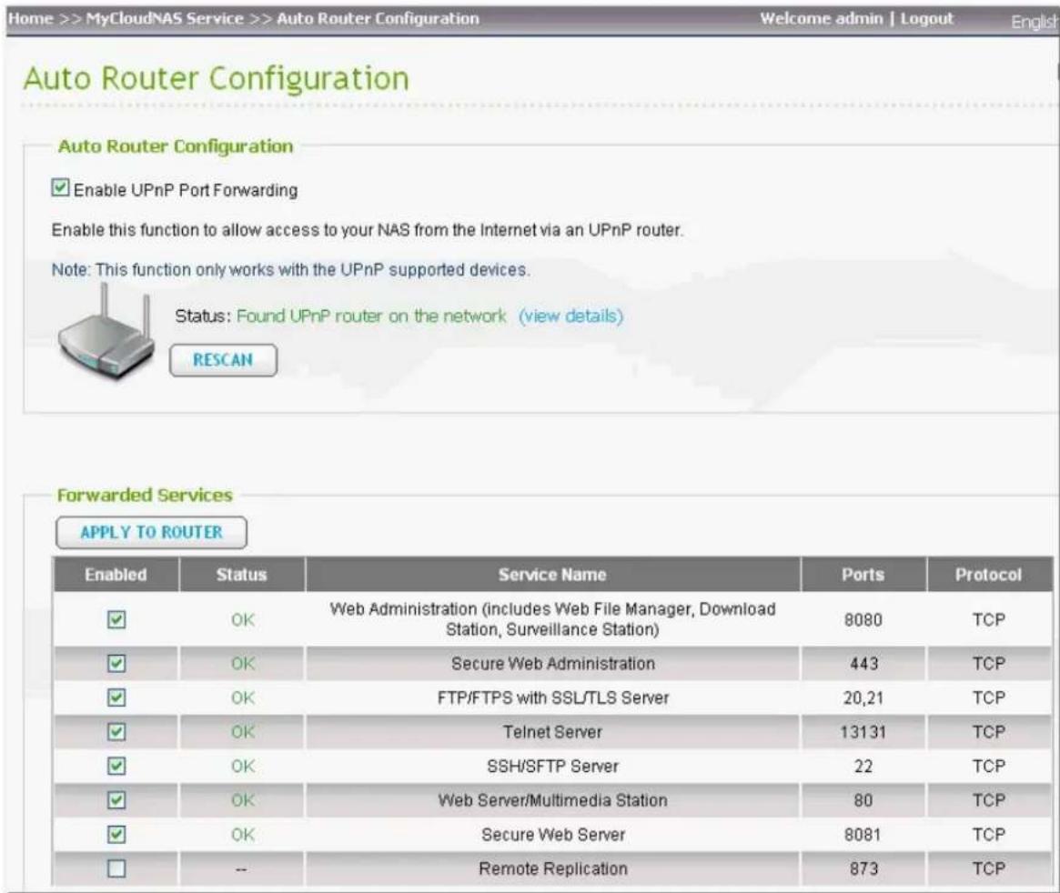Select Secure Web Server service name
The image size is (1060, 893).
553,835
